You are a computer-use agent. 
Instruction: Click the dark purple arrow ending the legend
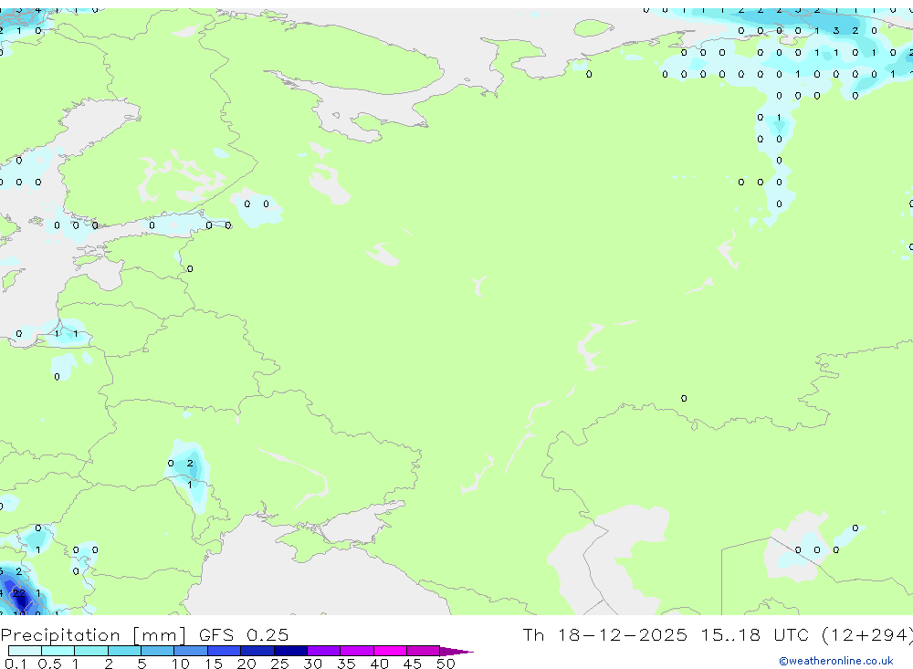click(x=456, y=651)
